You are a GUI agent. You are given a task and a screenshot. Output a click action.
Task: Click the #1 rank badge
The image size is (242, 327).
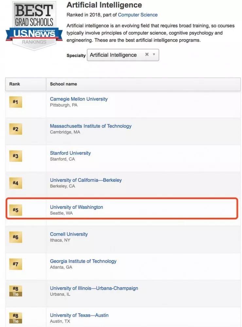click(x=15, y=102)
